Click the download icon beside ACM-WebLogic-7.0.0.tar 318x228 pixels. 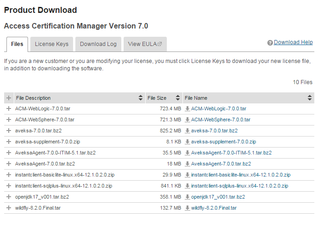pyautogui.click(x=187, y=109)
